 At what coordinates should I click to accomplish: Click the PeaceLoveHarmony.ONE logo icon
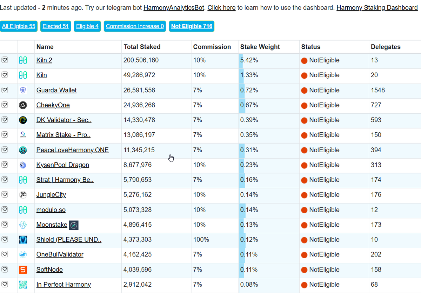(23, 150)
